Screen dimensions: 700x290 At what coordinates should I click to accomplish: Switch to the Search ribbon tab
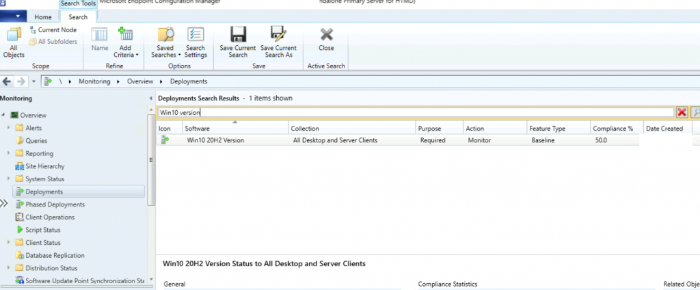[x=78, y=17]
